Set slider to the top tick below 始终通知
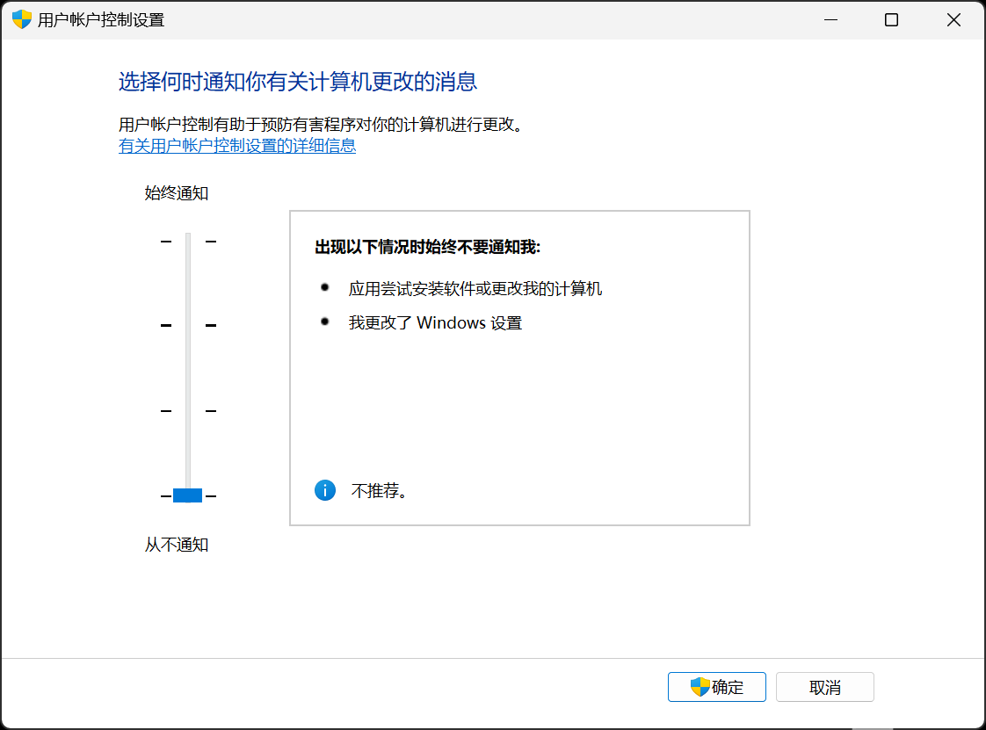Screen dimensions: 986x730 188,241
